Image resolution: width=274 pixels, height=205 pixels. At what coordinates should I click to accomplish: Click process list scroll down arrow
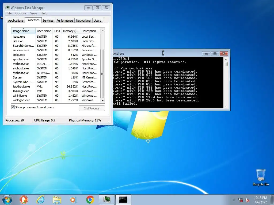pyautogui.click(x=102, y=101)
